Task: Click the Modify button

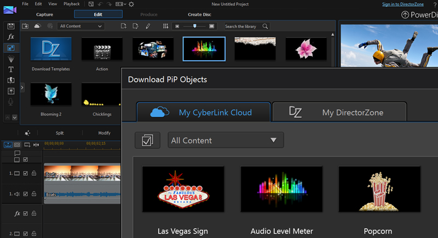Action: tap(104, 133)
